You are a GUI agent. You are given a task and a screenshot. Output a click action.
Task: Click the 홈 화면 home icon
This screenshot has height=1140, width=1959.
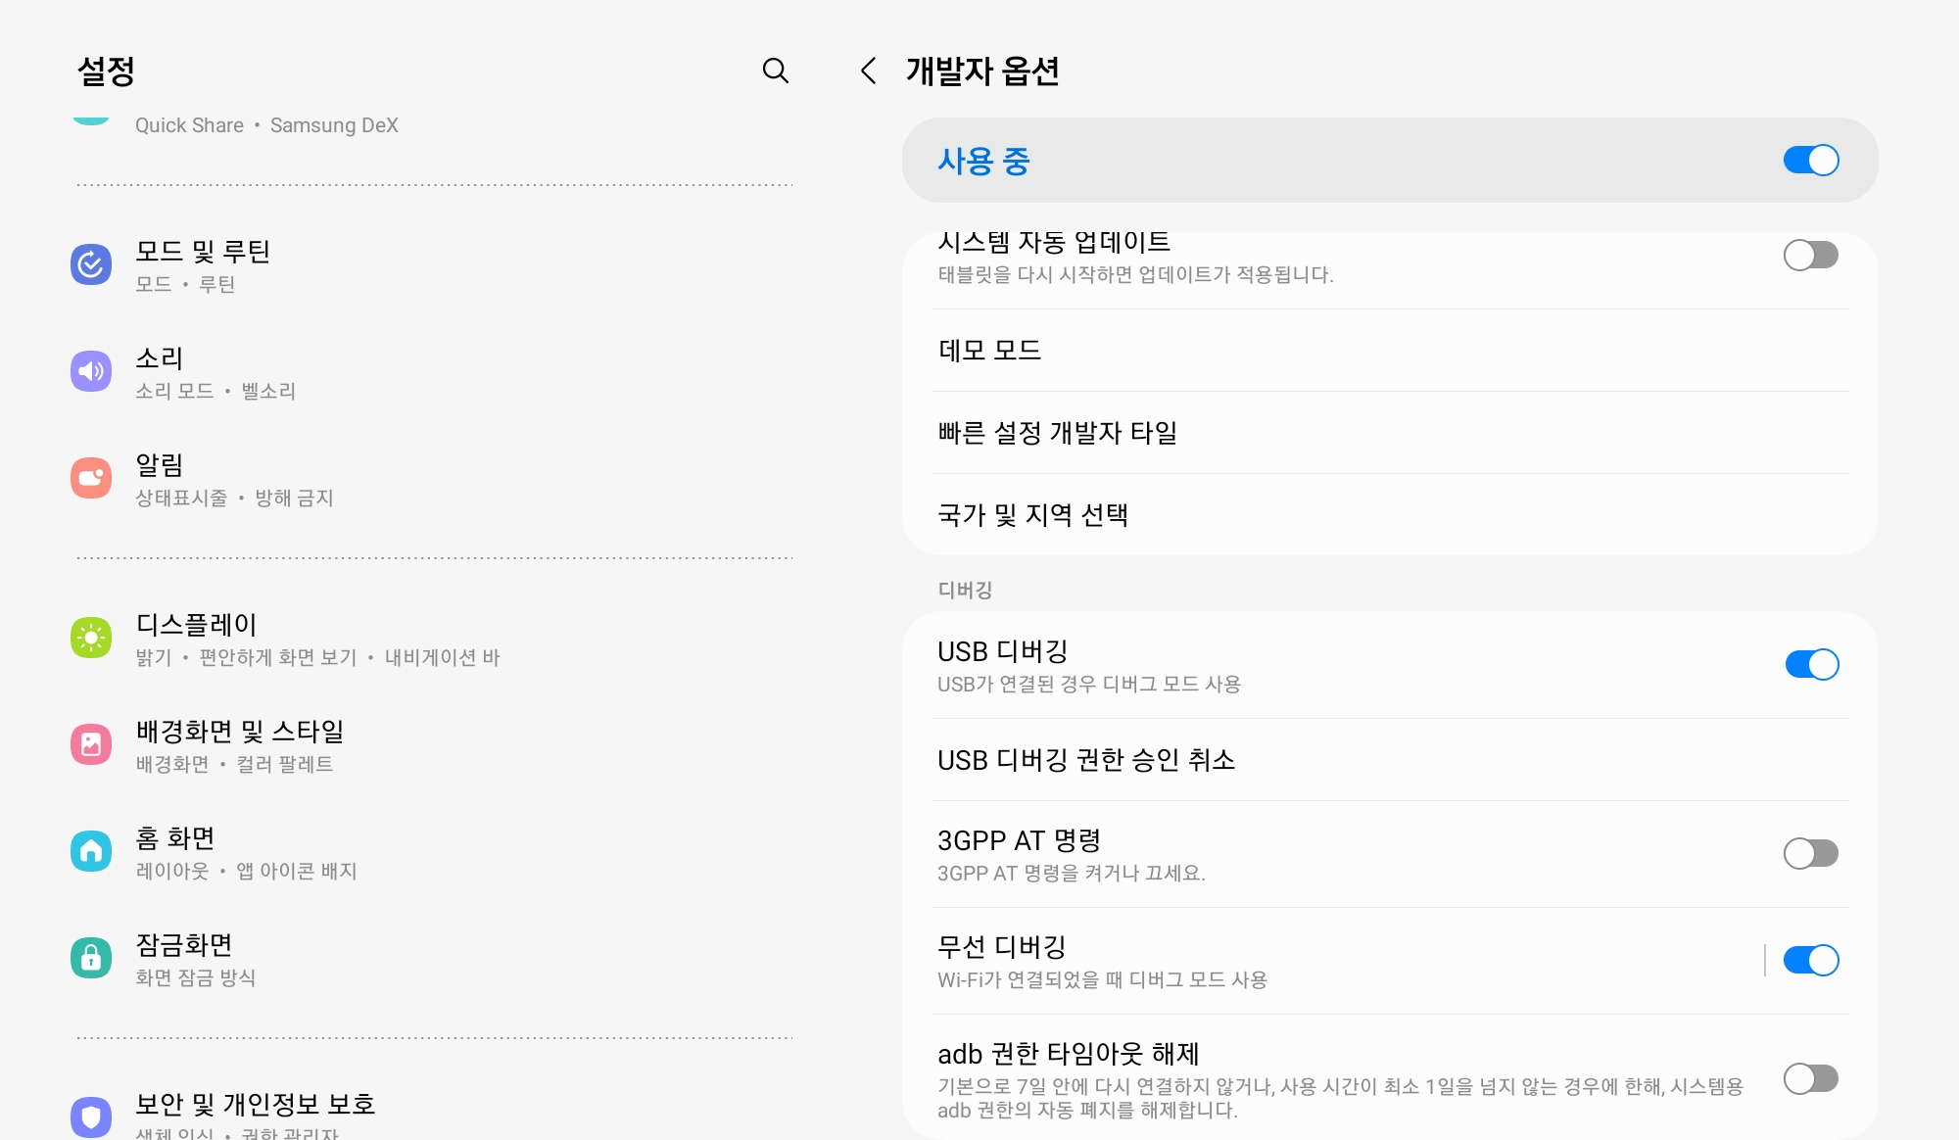coord(90,851)
